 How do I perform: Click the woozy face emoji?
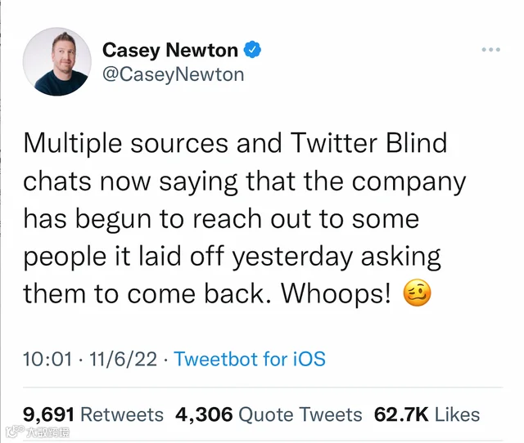pyautogui.click(x=418, y=293)
